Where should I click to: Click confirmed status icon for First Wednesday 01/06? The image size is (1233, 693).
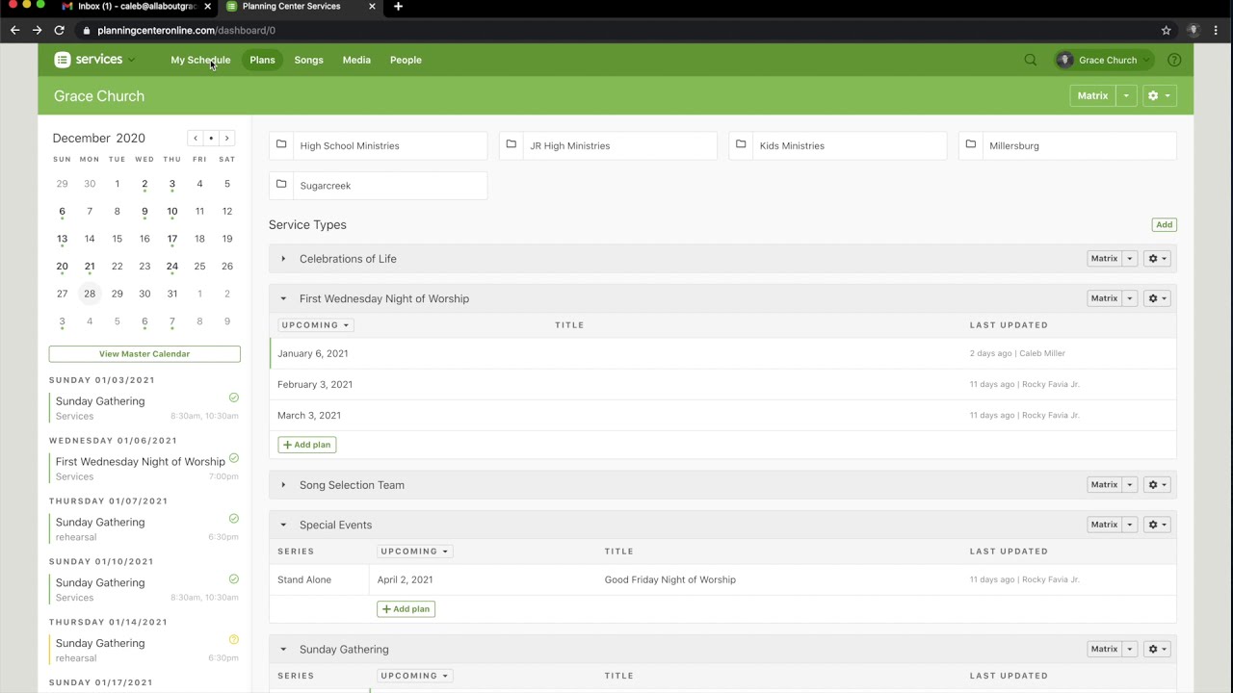pyautogui.click(x=233, y=458)
